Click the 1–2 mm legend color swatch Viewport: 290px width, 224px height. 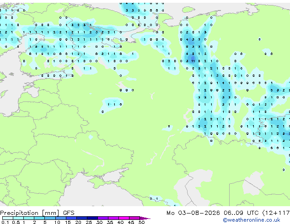coord(29,218)
